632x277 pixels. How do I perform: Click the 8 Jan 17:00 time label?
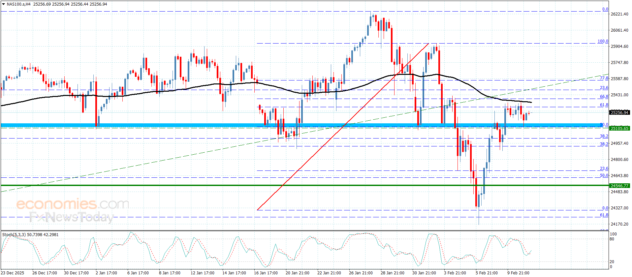pos(170,273)
